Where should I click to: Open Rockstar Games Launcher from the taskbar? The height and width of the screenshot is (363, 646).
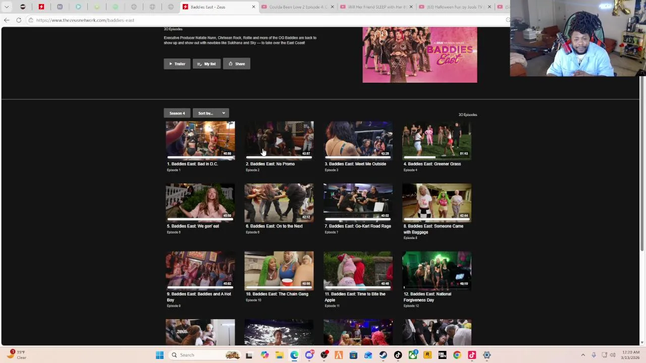click(427, 355)
